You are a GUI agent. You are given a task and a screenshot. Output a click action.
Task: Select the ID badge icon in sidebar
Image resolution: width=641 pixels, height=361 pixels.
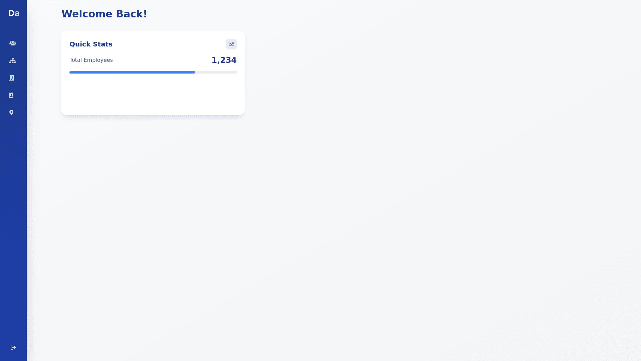(x=11, y=95)
